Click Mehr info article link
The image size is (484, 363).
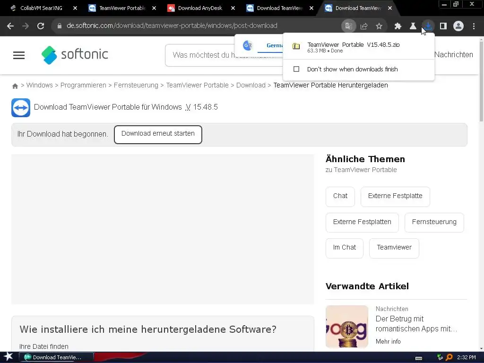[x=388, y=341]
